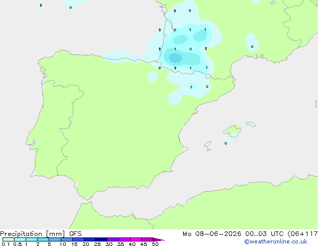Select the palest legend swatch between 0.1 and 0.5
The width and height of the screenshot is (318, 246).
point(9,239)
